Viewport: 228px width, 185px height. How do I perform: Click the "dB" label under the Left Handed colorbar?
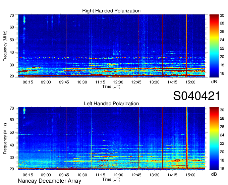point(214,174)
